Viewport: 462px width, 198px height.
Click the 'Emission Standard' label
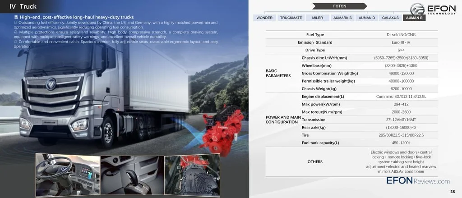[x=315, y=42]
